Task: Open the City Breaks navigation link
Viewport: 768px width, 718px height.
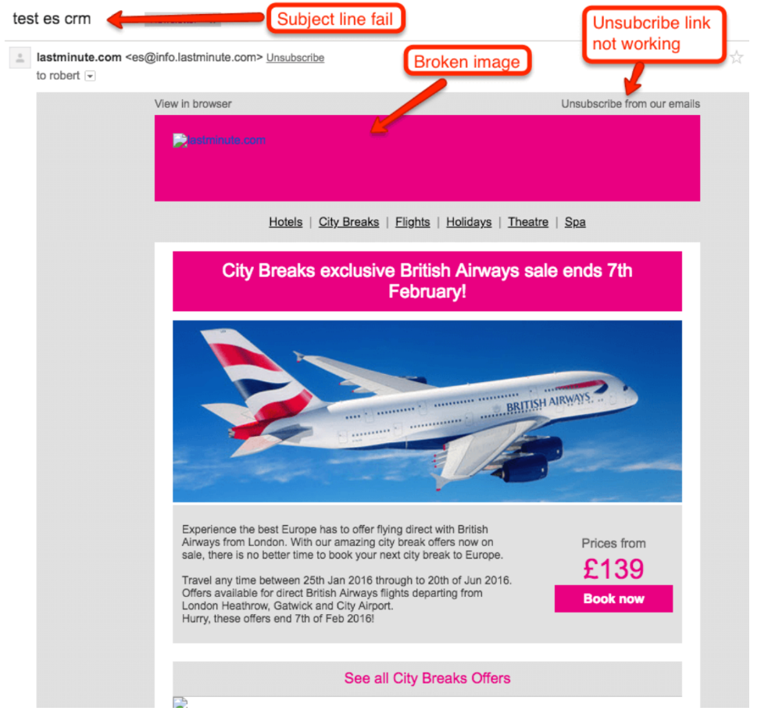Action: coord(348,222)
